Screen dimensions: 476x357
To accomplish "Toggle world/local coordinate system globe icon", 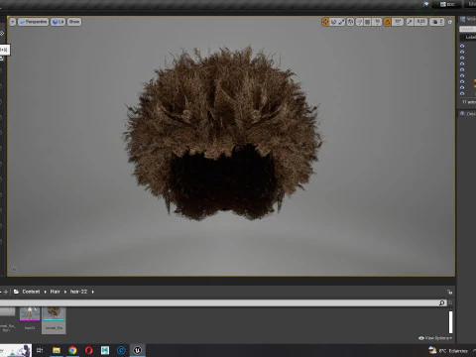I will tap(350, 22).
